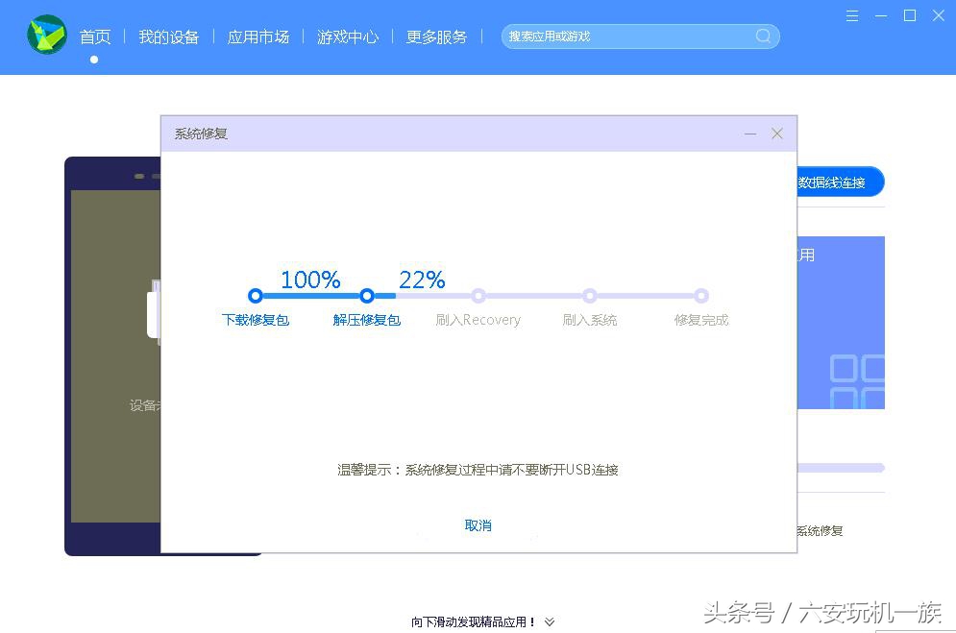Screen dimensions: 956x633
Task: Switch to the 我的设备 tab
Action: point(169,37)
